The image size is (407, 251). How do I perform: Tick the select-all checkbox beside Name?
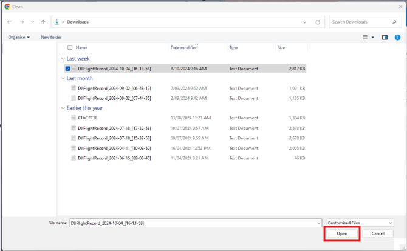pos(70,47)
